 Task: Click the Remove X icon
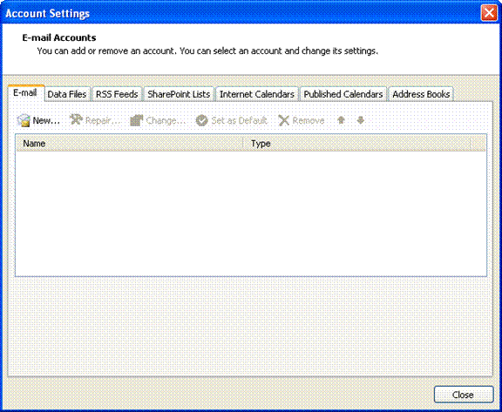[283, 120]
